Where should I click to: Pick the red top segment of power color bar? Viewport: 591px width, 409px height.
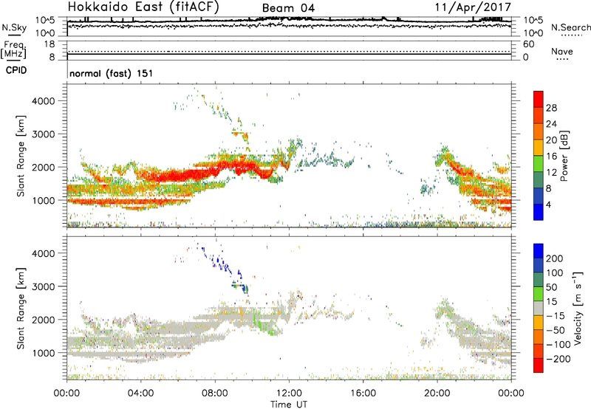539,99
